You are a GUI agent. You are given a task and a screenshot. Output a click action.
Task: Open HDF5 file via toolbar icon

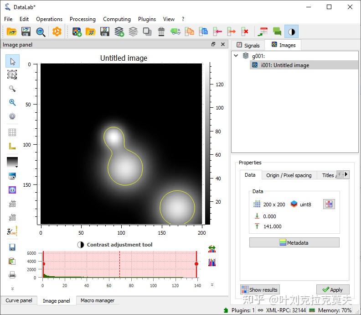(11, 31)
